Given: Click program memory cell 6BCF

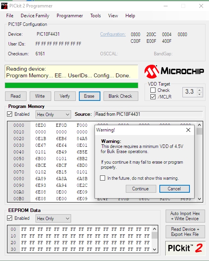Looking at the screenshot, I should (61, 165).
